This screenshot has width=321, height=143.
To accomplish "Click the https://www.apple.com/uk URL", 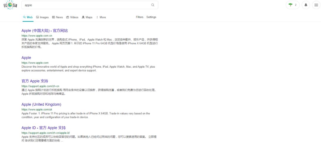I will pyautogui.click(x=37, y=109).
